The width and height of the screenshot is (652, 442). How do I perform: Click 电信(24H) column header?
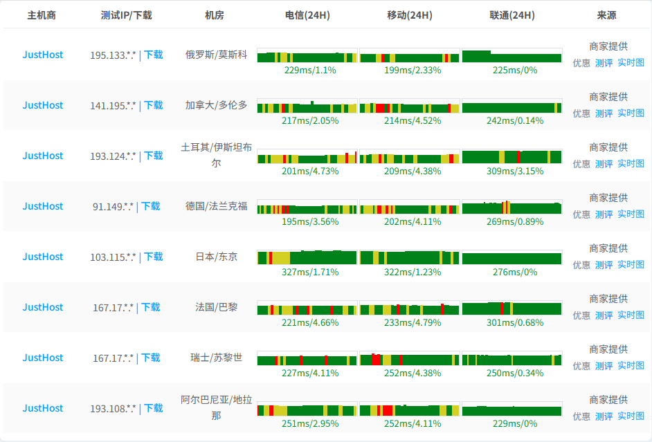click(307, 15)
